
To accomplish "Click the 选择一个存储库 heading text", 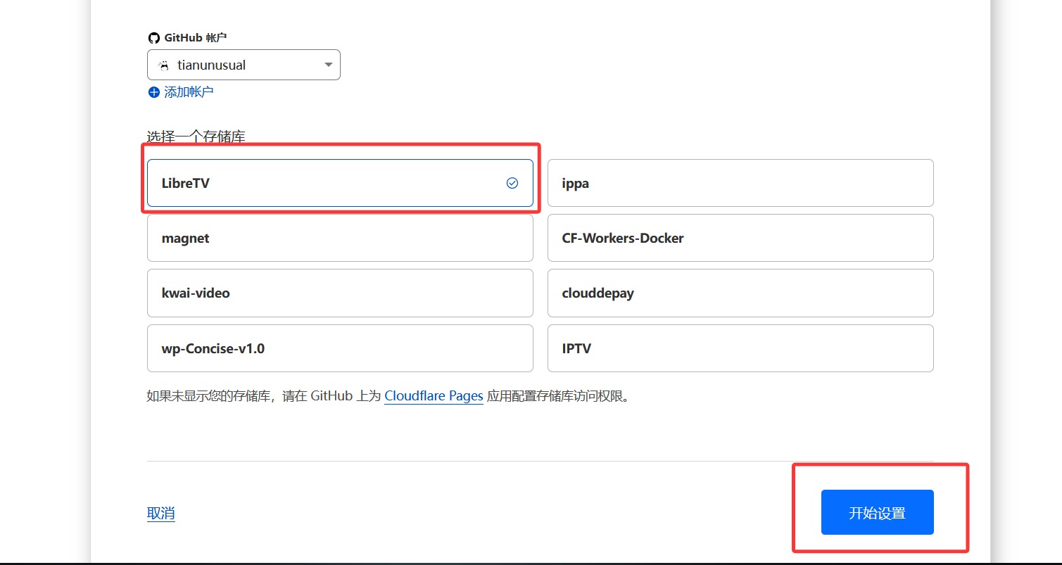I will tap(196, 137).
